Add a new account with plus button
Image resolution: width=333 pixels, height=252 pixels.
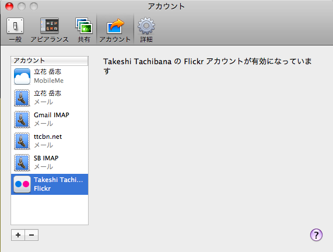[18, 235]
